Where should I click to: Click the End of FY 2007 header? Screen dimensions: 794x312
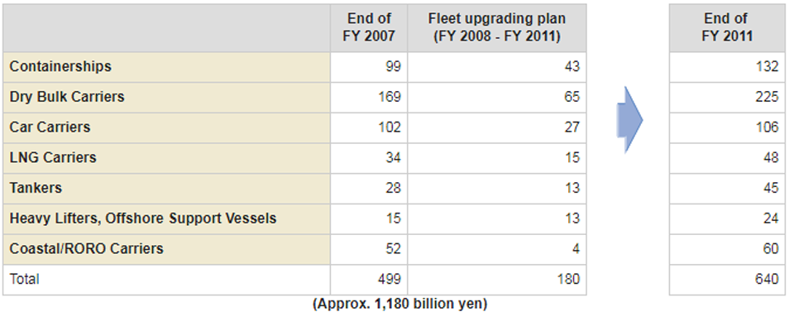pos(369,27)
